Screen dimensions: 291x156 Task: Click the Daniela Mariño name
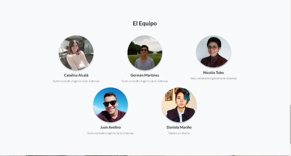[x=179, y=127]
